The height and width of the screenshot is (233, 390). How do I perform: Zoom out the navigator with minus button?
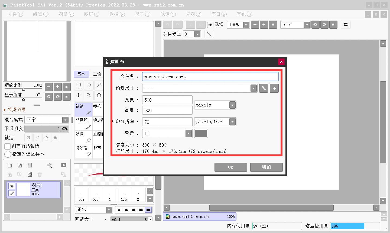click(x=48, y=87)
